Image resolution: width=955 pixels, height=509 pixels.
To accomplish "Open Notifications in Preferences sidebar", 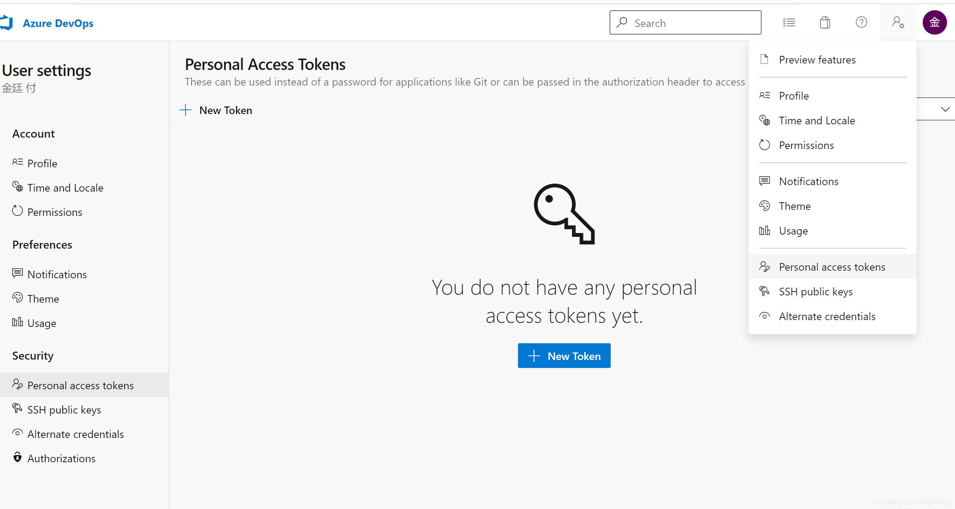I will pyautogui.click(x=57, y=275).
